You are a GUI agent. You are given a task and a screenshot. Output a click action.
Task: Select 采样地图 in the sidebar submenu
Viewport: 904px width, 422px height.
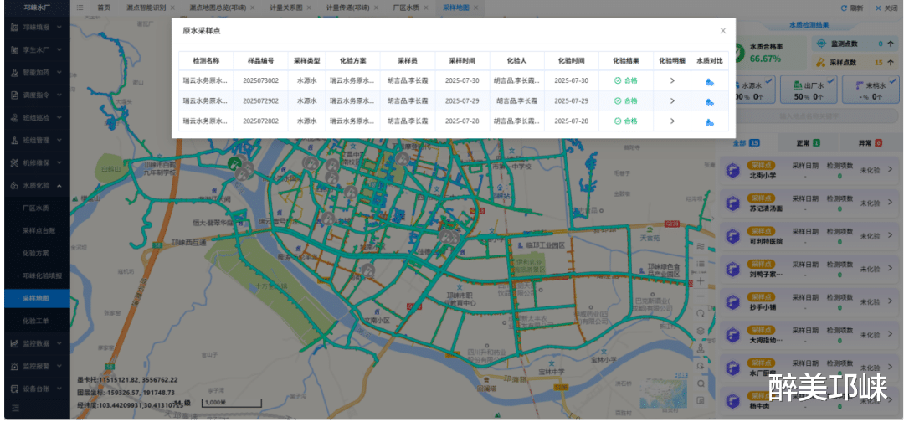point(37,299)
